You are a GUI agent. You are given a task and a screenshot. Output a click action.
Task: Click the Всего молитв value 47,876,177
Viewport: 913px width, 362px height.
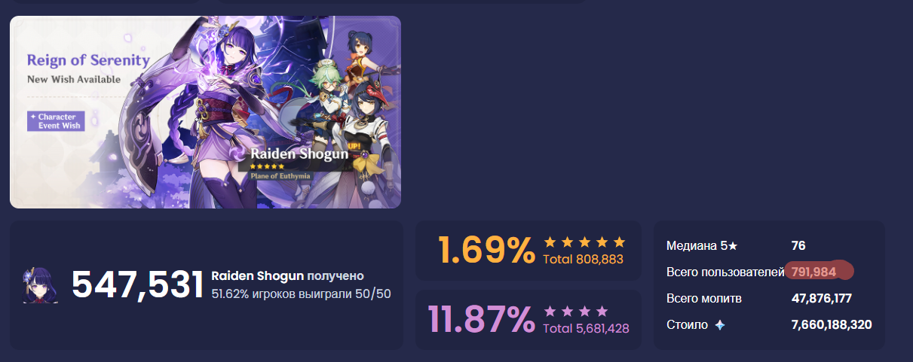point(821,299)
